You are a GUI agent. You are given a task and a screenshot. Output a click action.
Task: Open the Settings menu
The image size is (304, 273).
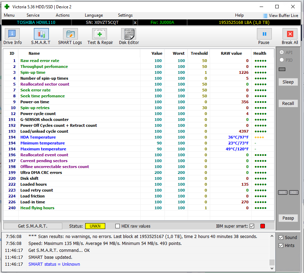pyautogui.click(x=125, y=15)
